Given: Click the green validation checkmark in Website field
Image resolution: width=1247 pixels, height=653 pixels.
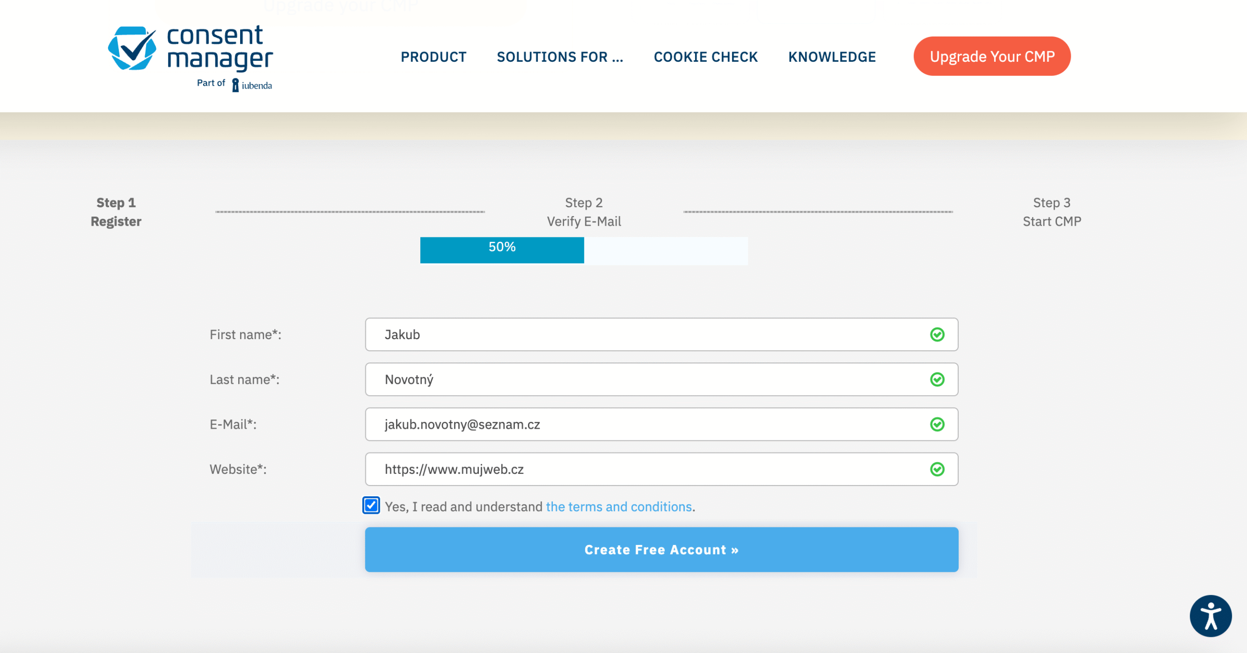Looking at the screenshot, I should pyautogui.click(x=937, y=469).
